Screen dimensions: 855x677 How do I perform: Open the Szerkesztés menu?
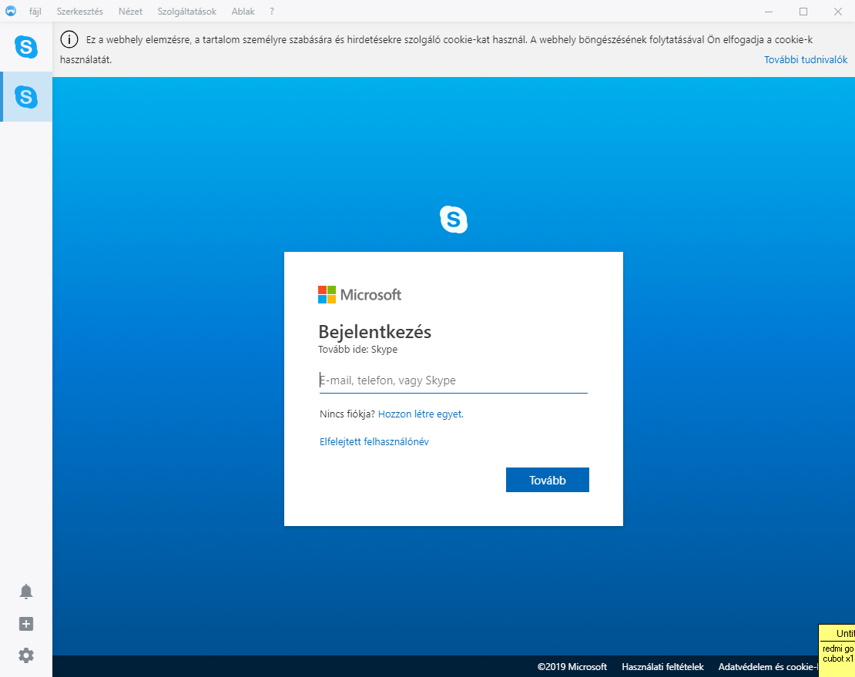[x=79, y=12]
